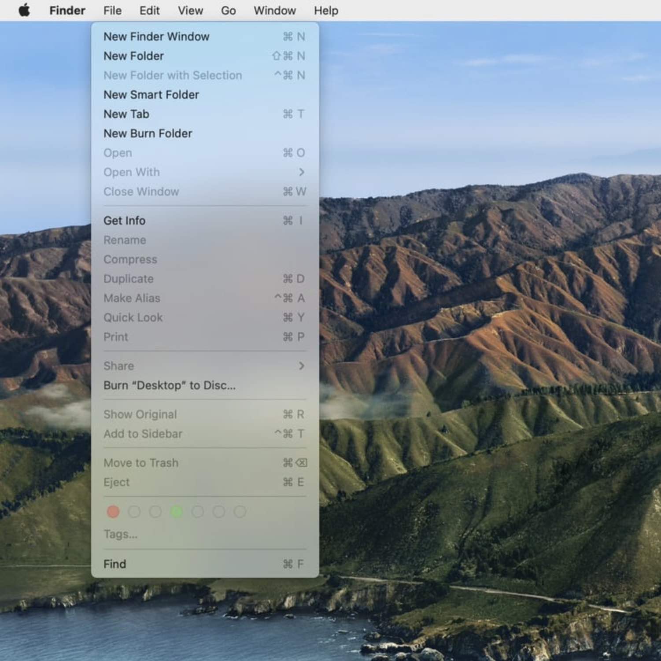Click the Eject entry

(x=205, y=482)
